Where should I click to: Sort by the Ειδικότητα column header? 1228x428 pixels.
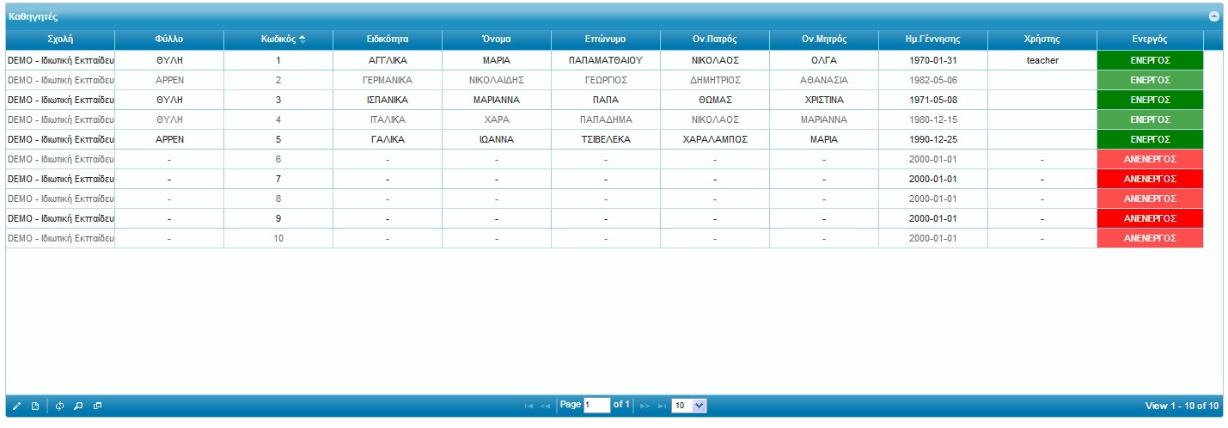(387, 40)
